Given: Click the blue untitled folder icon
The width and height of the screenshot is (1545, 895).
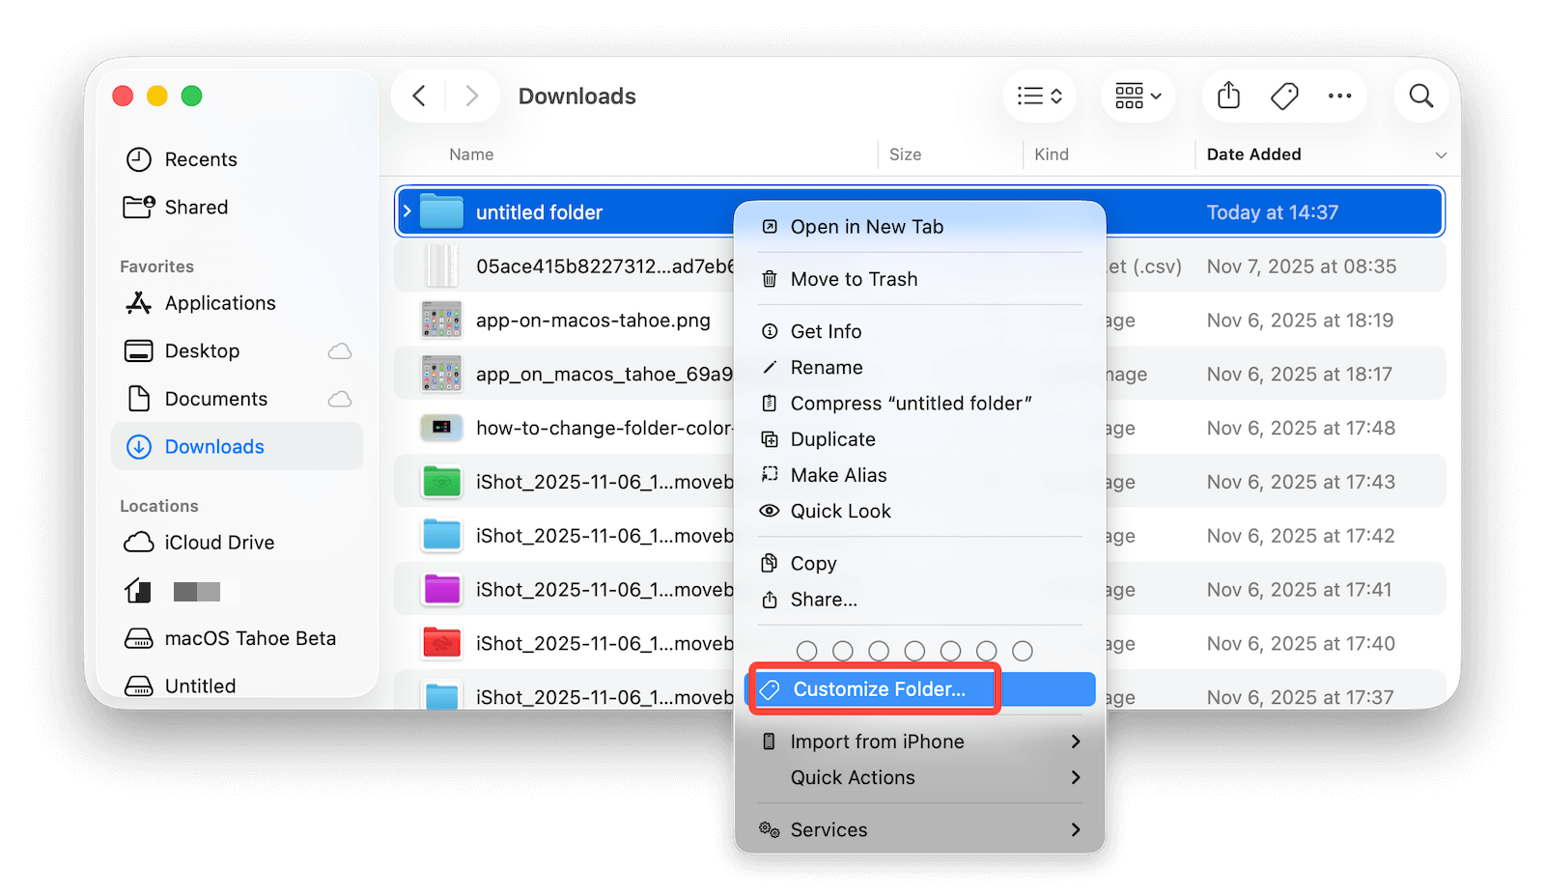Looking at the screenshot, I should (441, 211).
